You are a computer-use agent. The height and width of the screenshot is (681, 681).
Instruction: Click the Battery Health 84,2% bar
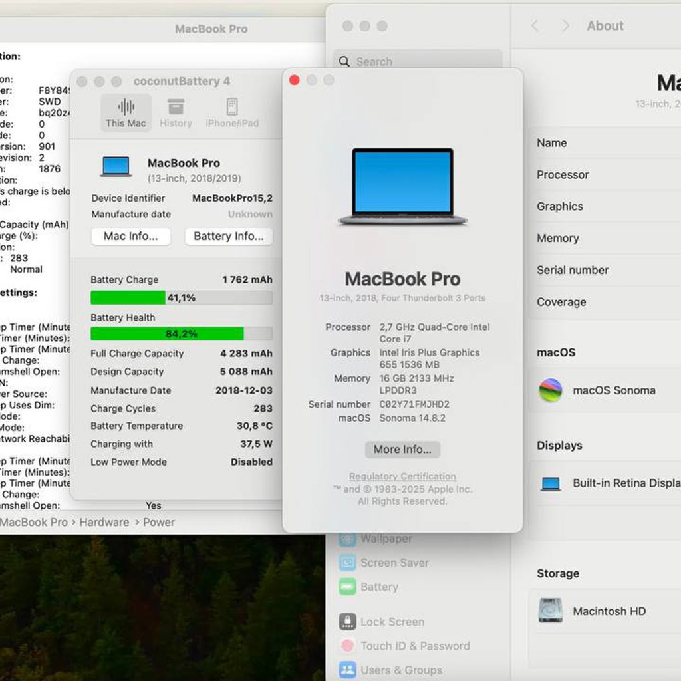click(182, 334)
